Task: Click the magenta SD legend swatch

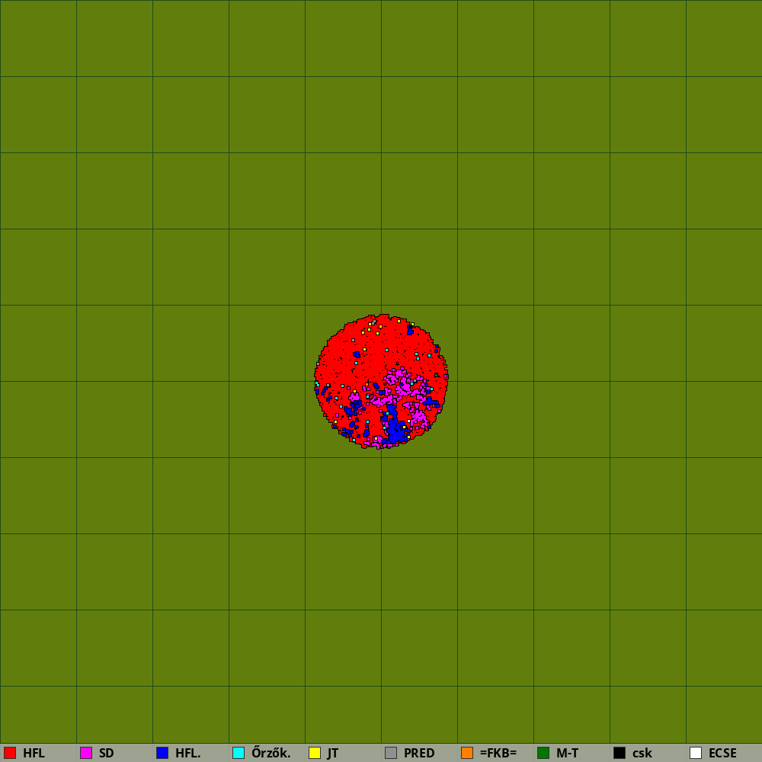Action: coord(86,753)
